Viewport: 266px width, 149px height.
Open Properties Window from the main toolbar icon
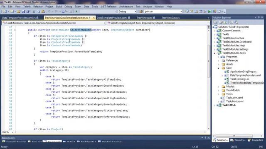coord(191,12)
